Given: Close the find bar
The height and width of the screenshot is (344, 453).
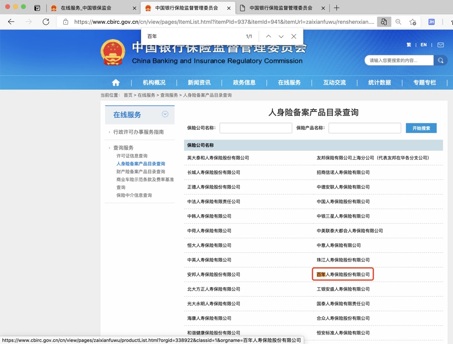Looking at the screenshot, I should [294, 36].
